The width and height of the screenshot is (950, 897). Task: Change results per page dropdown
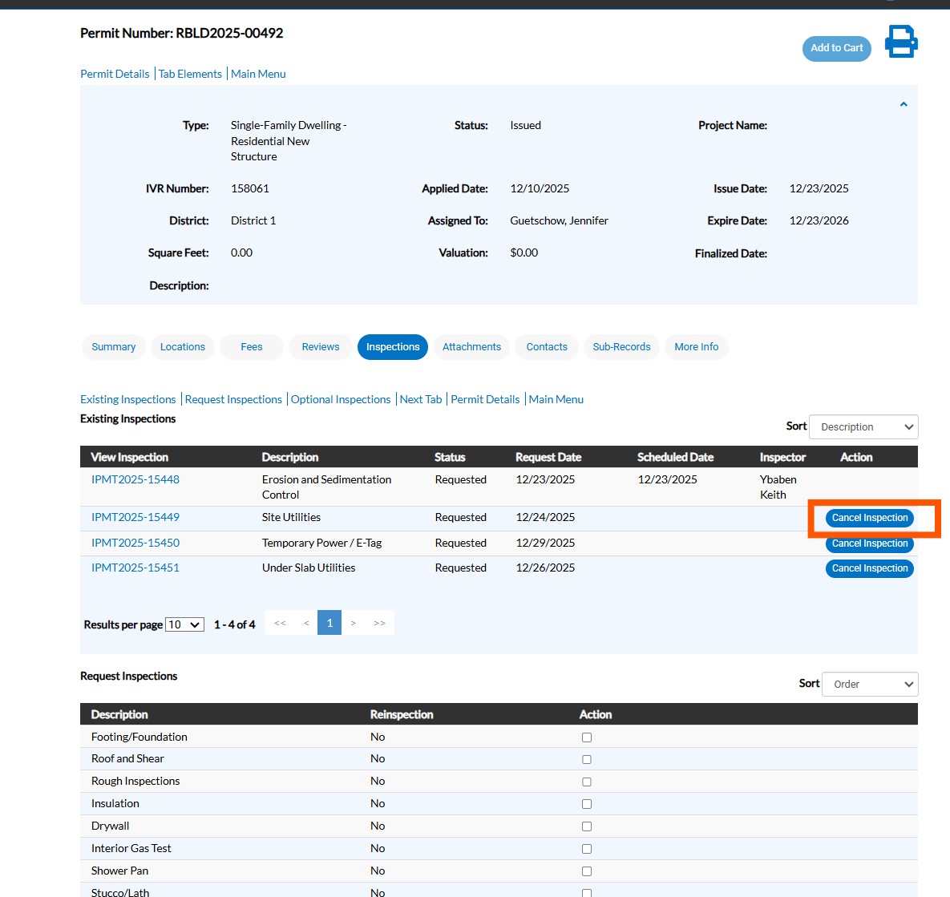(184, 624)
